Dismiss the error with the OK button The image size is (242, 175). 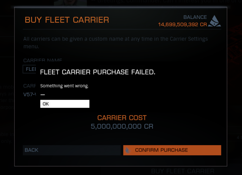tap(65, 104)
